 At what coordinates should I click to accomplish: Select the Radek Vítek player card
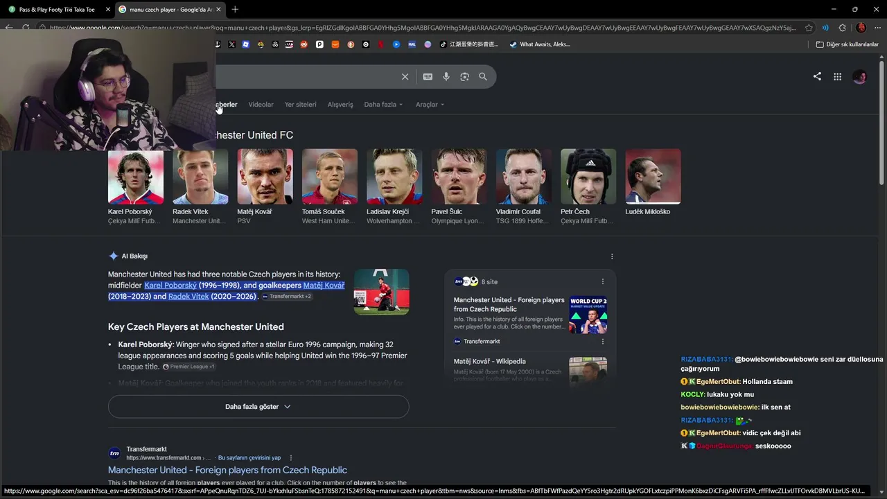[200, 187]
